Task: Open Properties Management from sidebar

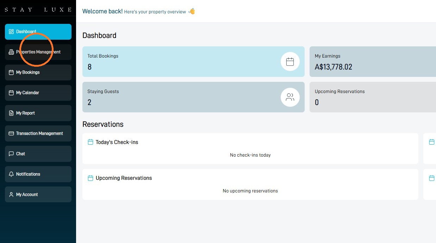Action: click(38, 52)
